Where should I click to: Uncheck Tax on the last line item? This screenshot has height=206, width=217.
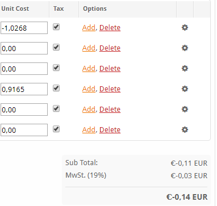click(56, 129)
